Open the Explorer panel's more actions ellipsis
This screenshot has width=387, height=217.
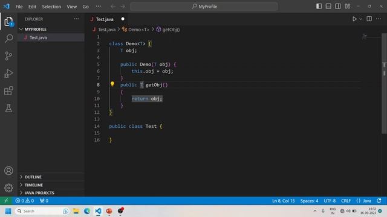pyautogui.click(x=76, y=19)
